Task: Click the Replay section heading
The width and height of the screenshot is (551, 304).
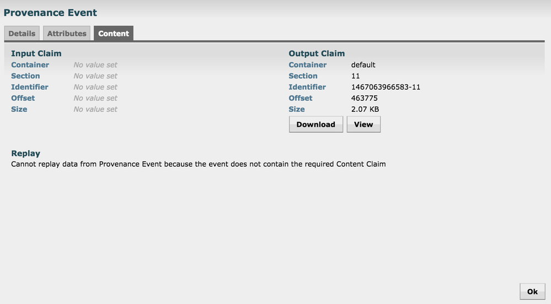Action: 25,153
